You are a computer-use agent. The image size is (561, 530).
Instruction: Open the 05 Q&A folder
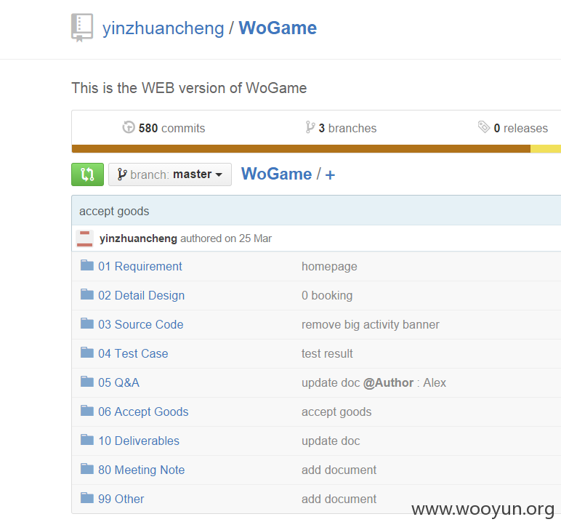coord(118,383)
